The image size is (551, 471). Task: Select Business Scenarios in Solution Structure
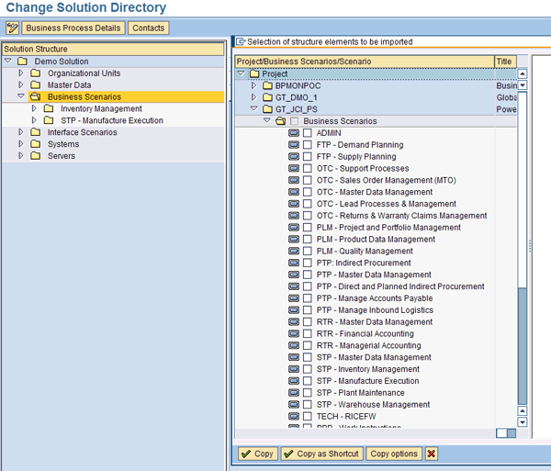click(84, 96)
